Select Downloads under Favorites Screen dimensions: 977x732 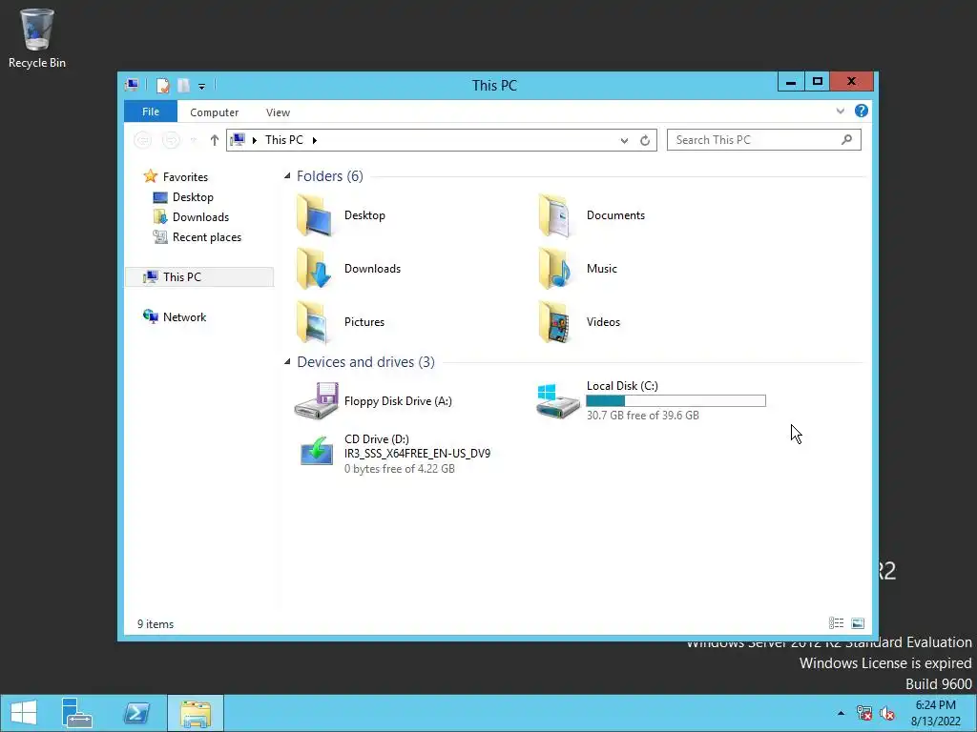[x=200, y=217]
